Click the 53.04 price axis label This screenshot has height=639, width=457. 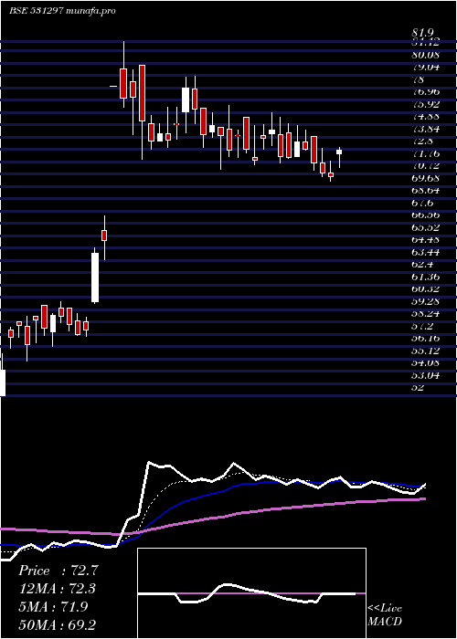coord(426,375)
